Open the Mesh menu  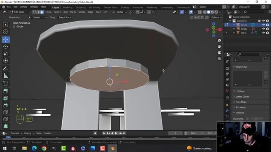73,12
